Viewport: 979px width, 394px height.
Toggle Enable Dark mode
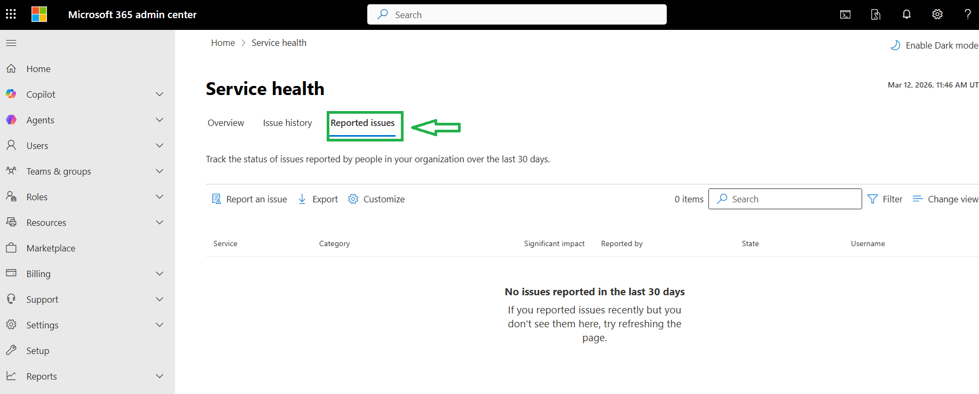pos(934,45)
